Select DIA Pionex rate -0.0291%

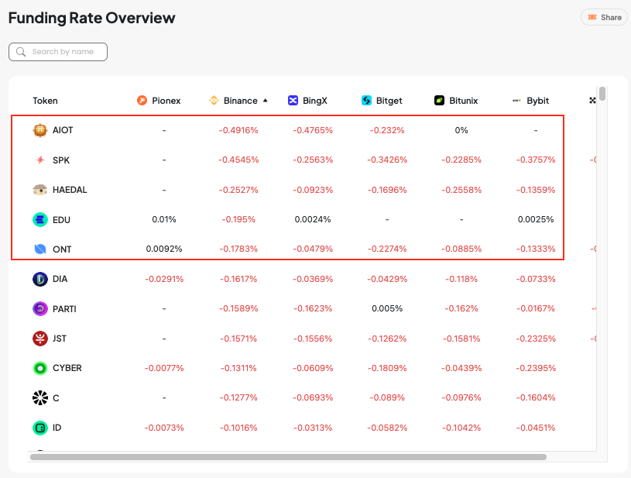(164, 279)
